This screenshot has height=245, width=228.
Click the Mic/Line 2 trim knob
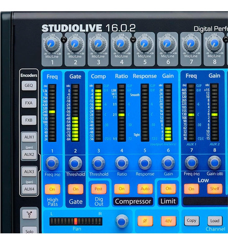[75, 44]
